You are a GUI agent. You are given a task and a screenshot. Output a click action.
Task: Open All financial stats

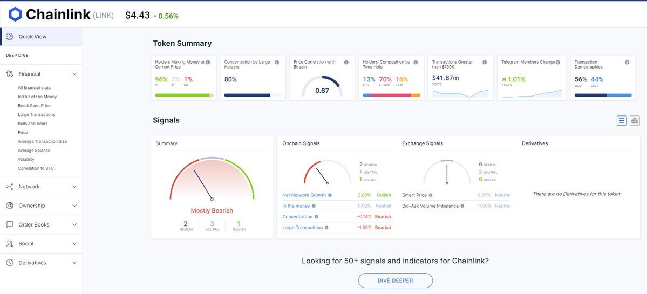pyautogui.click(x=34, y=88)
